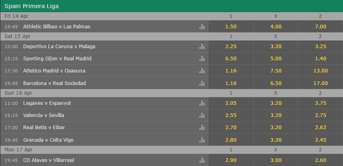Image resolution: width=343 pixels, height=166 pixels.
Task: Open stats icon for Barcelona v Real Sociedad
Action: click(x=202, y=83)
